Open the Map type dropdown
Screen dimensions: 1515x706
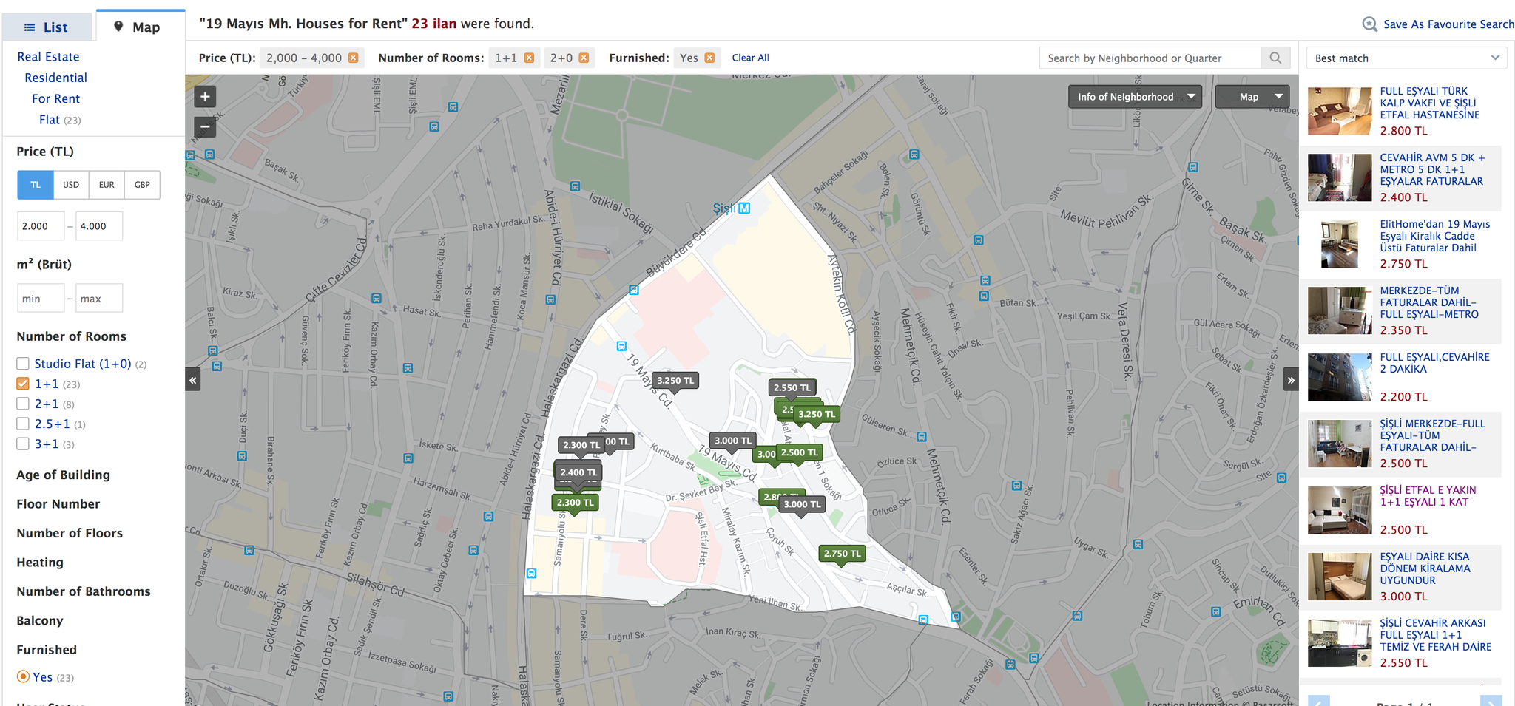[1252, 97]
